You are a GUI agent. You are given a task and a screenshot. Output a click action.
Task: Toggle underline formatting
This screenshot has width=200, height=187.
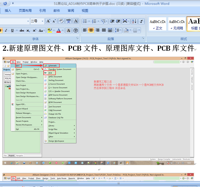point(12,30)
